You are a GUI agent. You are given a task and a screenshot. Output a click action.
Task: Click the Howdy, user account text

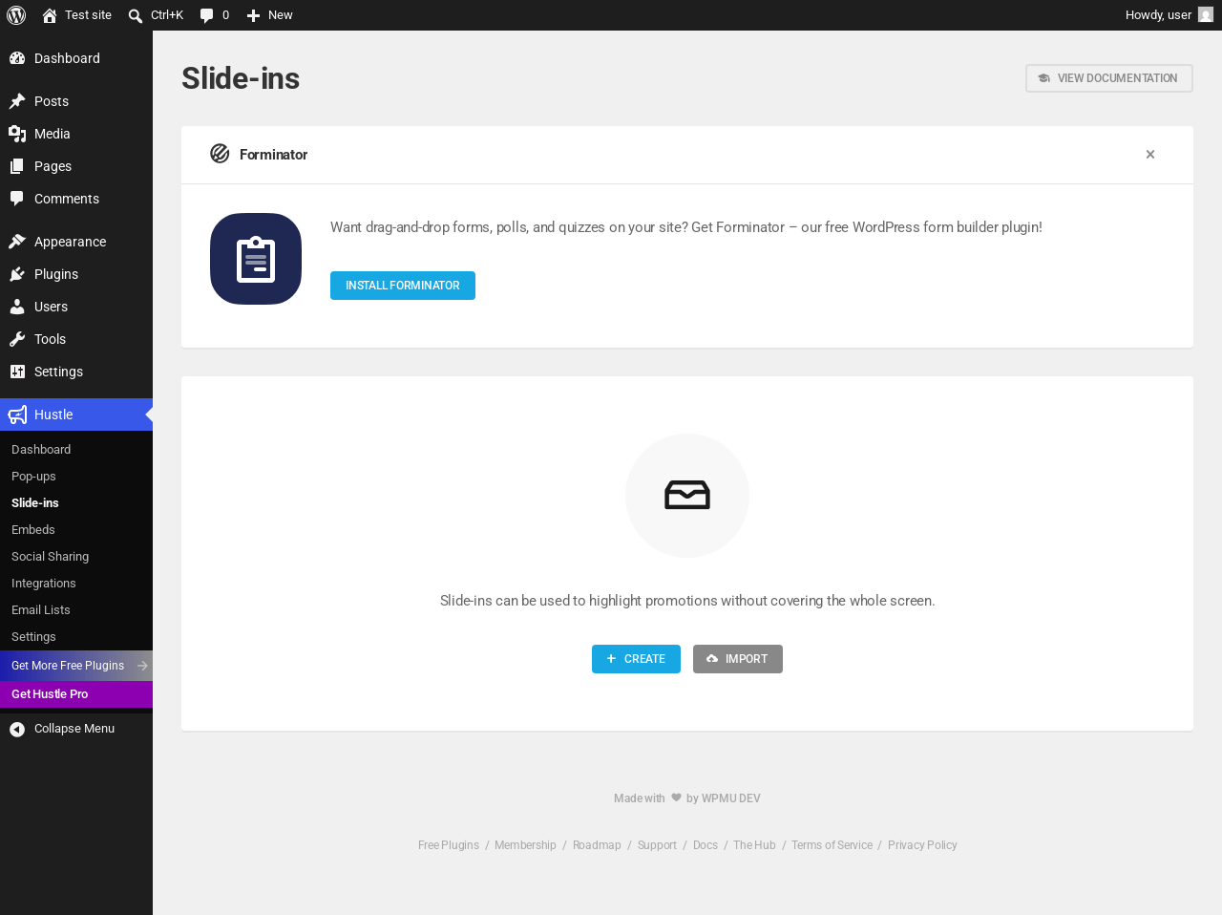tap(1158, 15)
